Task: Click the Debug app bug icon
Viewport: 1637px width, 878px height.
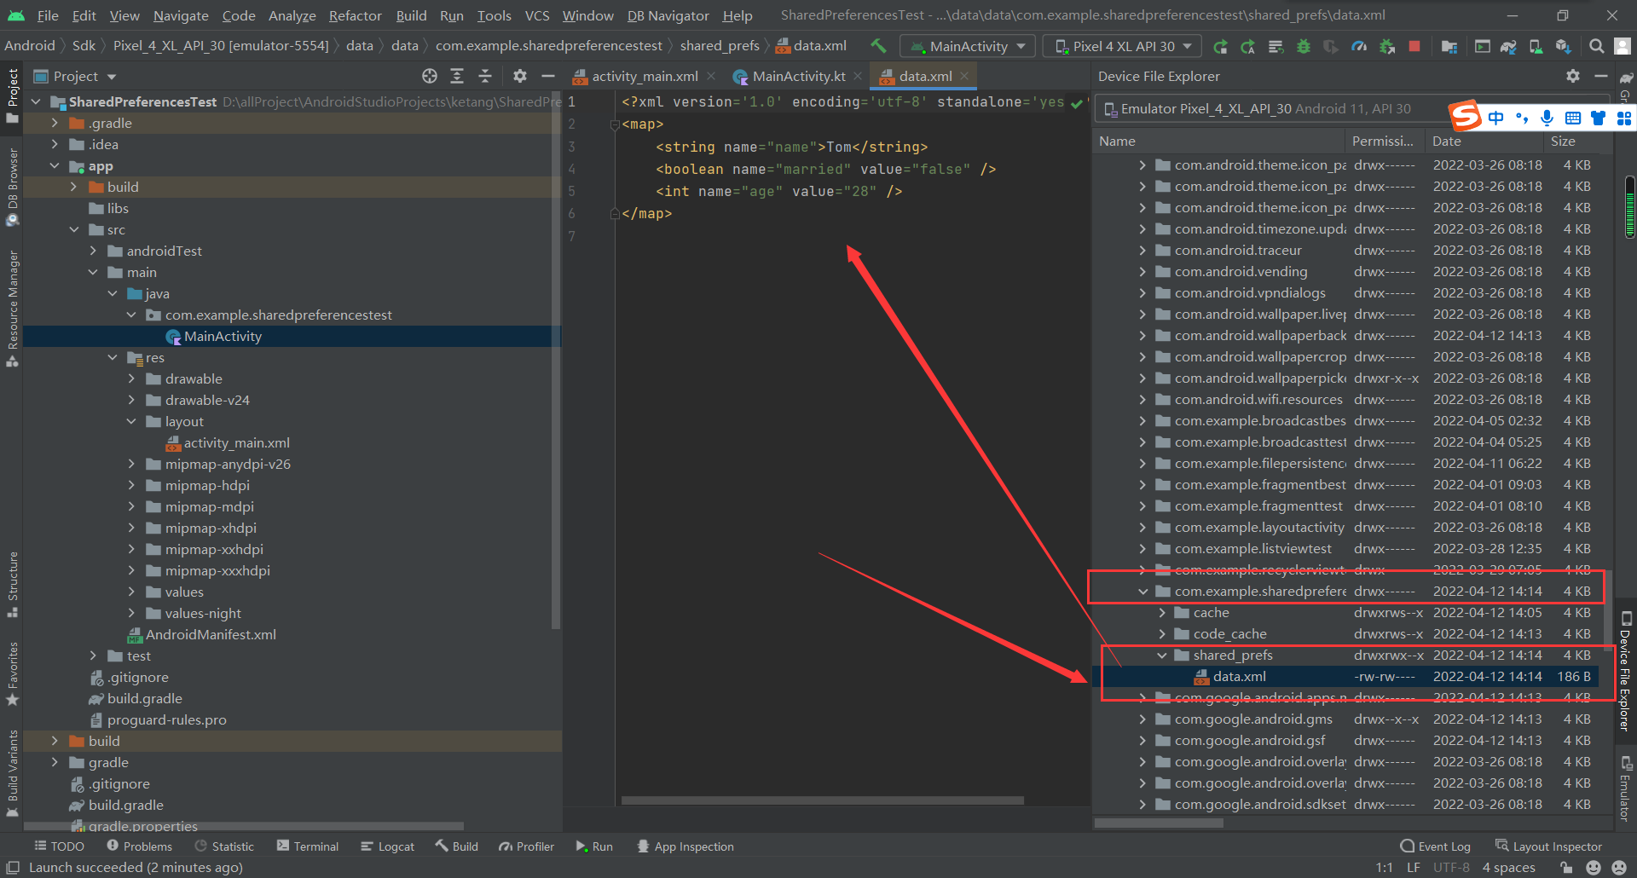Action: click(x=1304, y=46)
